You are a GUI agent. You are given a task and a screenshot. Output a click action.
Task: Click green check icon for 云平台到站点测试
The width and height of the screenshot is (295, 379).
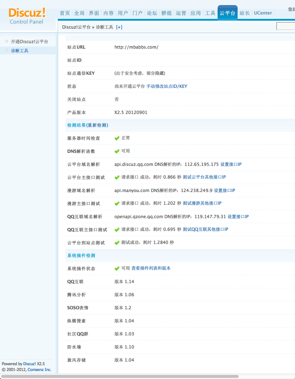(x=117, y=243)
